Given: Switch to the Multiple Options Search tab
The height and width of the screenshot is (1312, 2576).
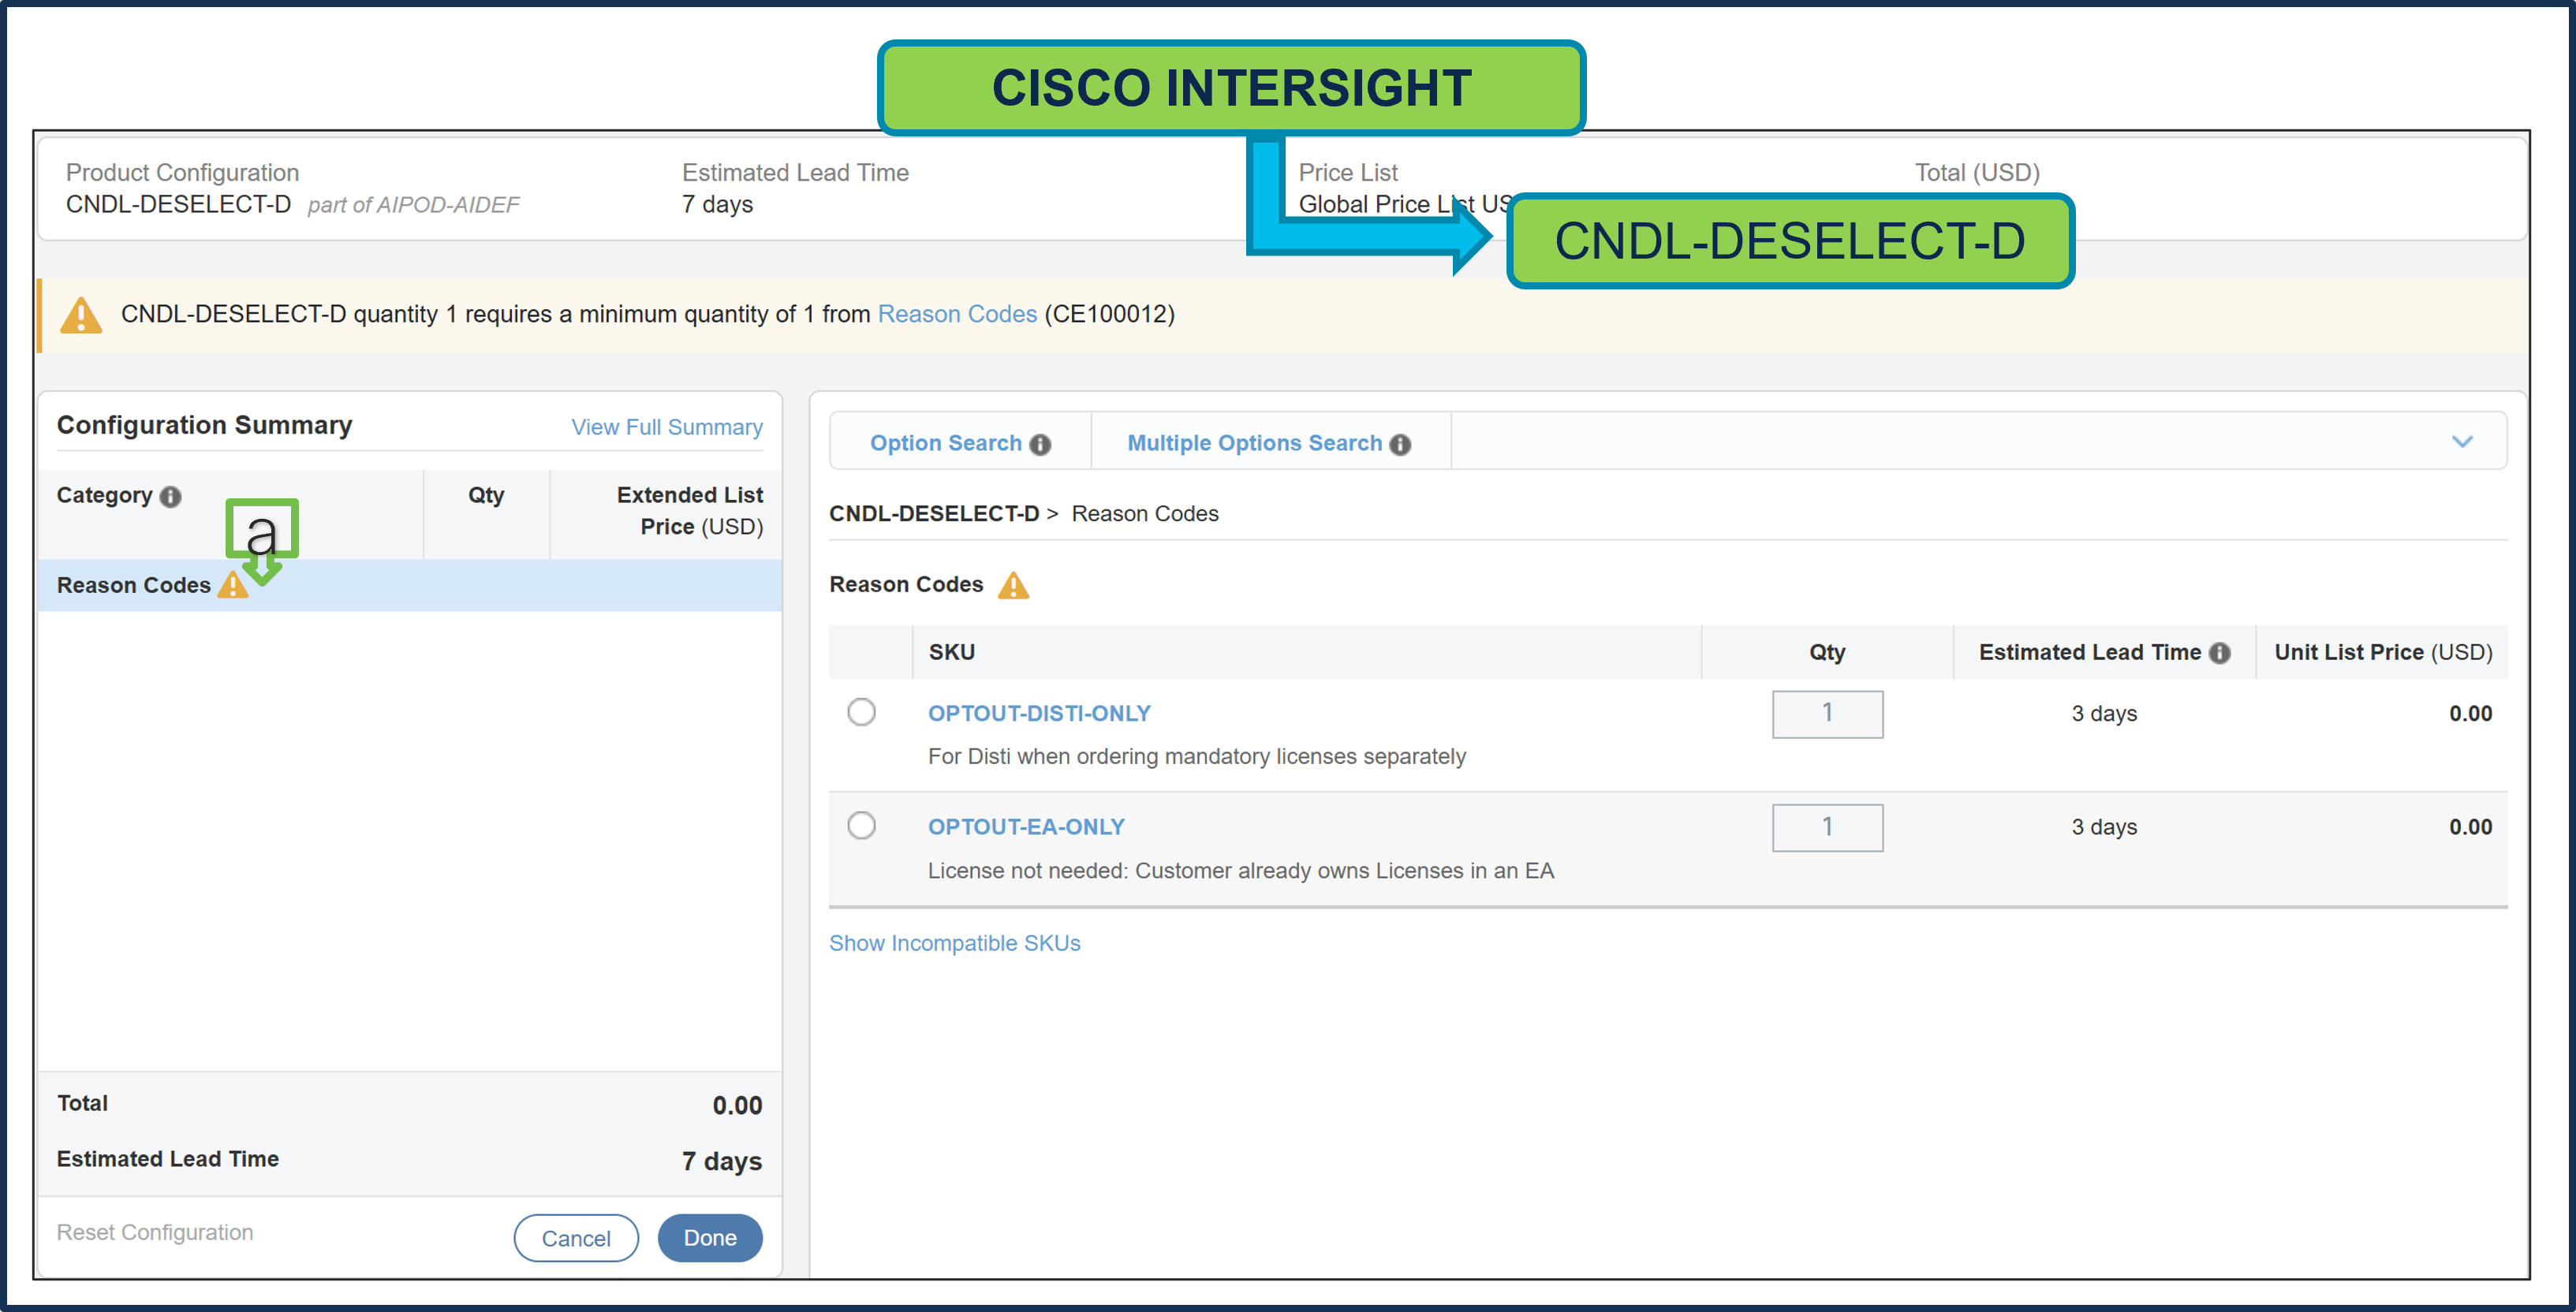Looking at the screenshot, I should point(1255,442).
